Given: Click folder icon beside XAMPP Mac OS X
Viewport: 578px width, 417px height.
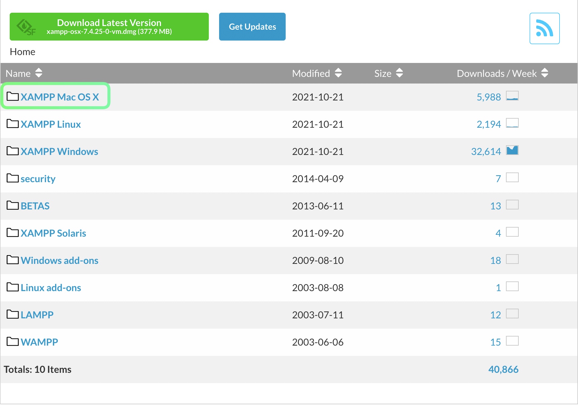Looking at the screenshot, I should pos(13,96).
